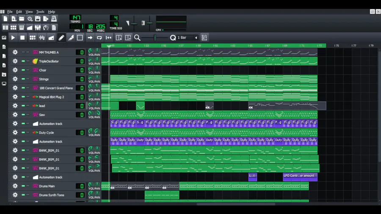Save the current project
The height and width of the screenshot is (214, 381).
tap(38, 19)
